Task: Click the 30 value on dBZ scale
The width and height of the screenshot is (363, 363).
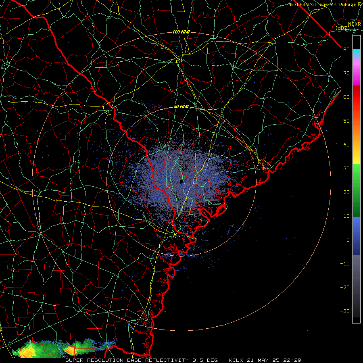Action: [346, 169]
